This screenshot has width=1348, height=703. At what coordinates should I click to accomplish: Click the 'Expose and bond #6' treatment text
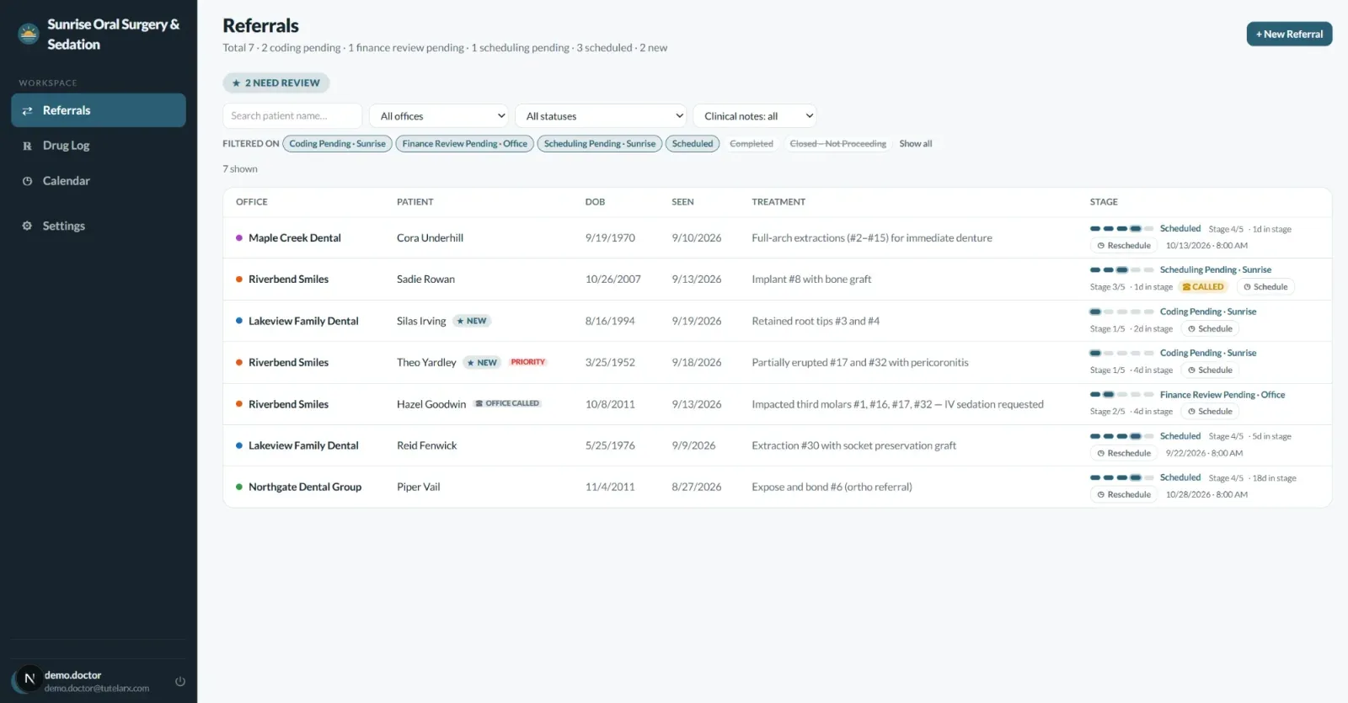tap(832, 487)
